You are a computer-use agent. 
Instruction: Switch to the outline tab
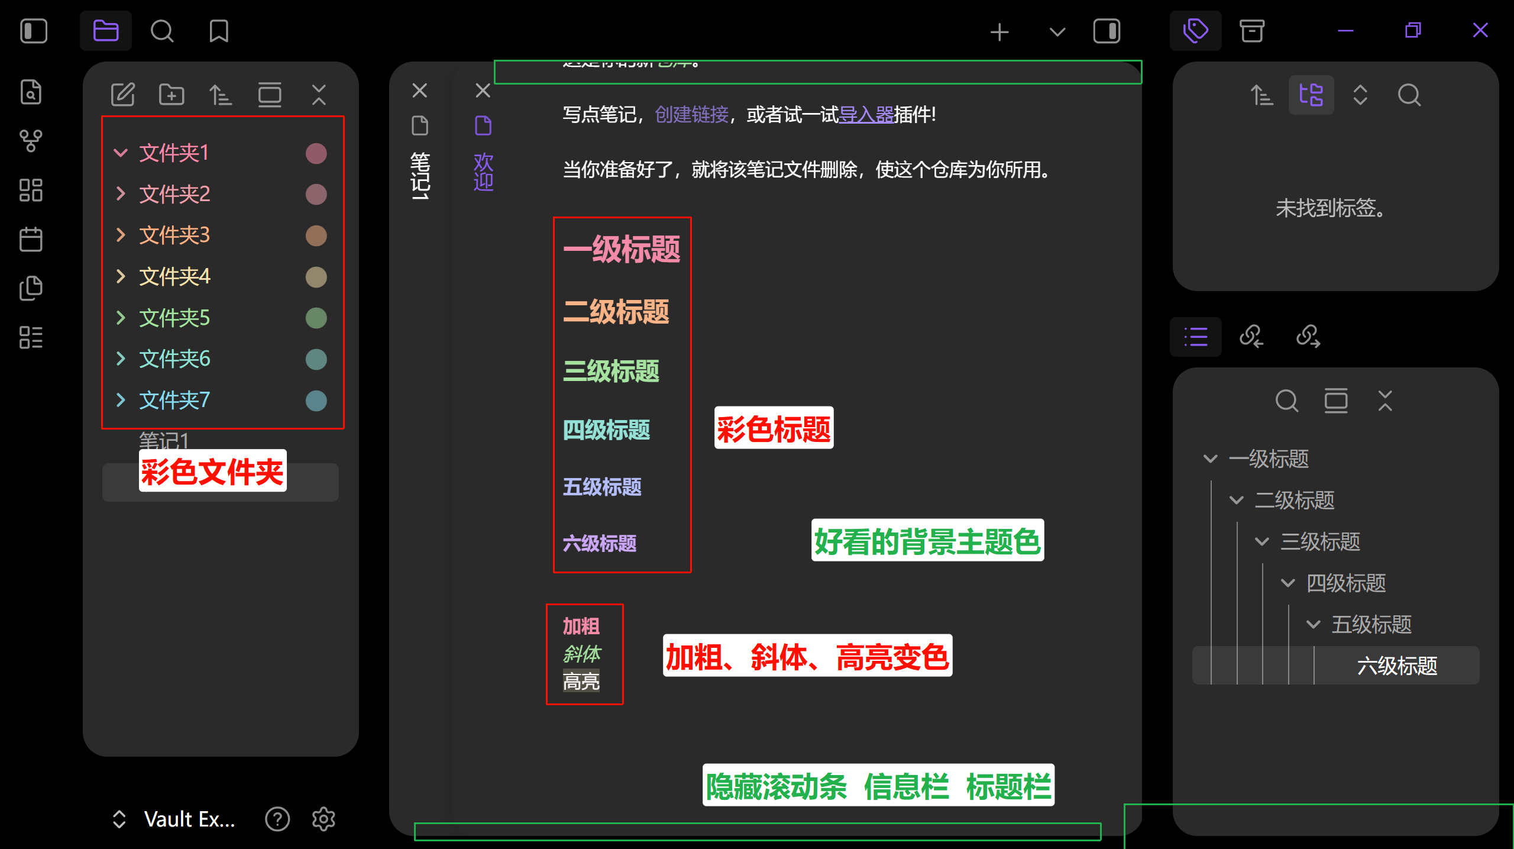pyautogui.click(x=1196, y=337)
